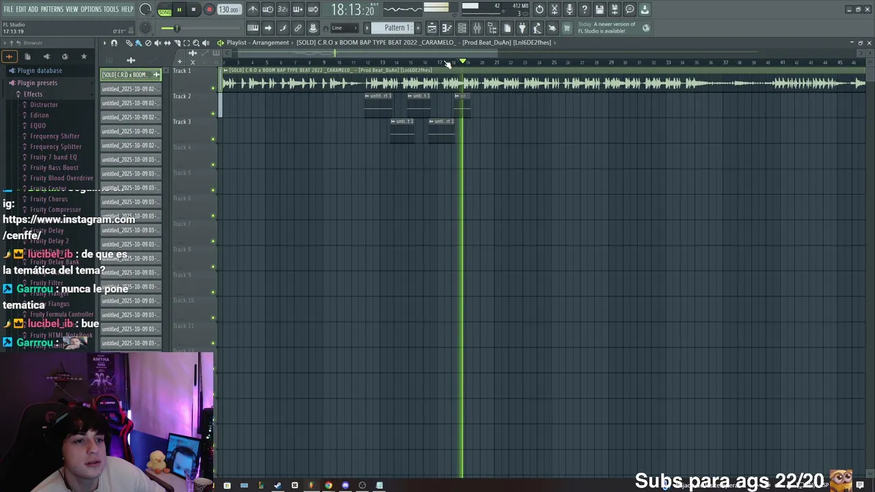Open the ADD menu
Screen dimensions: 875x492
[33, 9]
